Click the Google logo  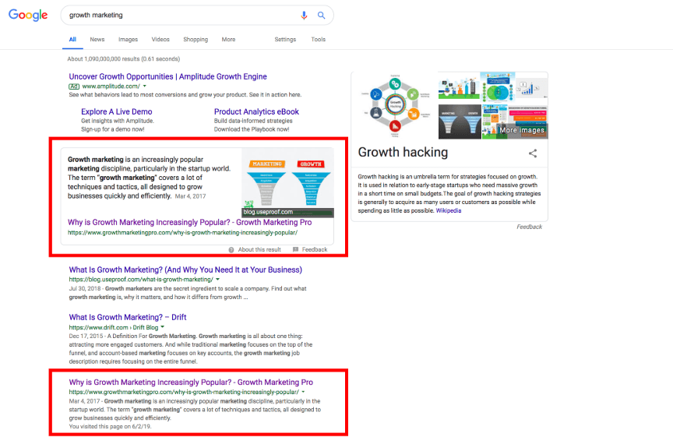pyautogui.click(x=28, y=15)
